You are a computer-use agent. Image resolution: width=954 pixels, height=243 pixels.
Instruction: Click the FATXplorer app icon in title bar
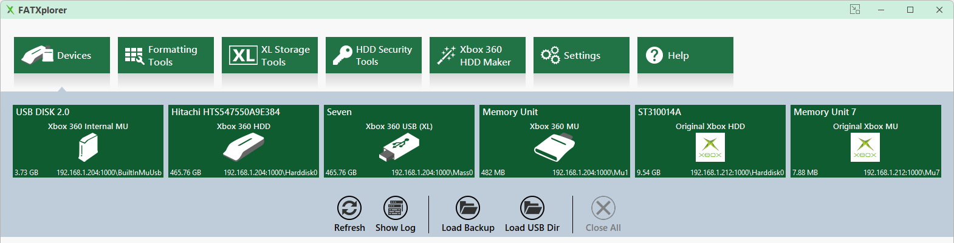10,10
